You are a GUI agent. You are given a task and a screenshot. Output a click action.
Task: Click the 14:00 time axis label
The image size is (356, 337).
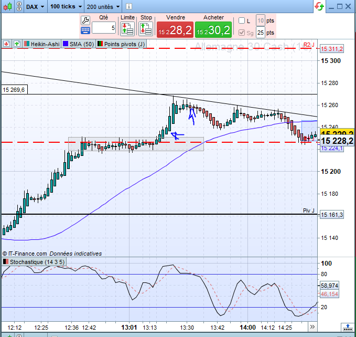pos(247,328)
